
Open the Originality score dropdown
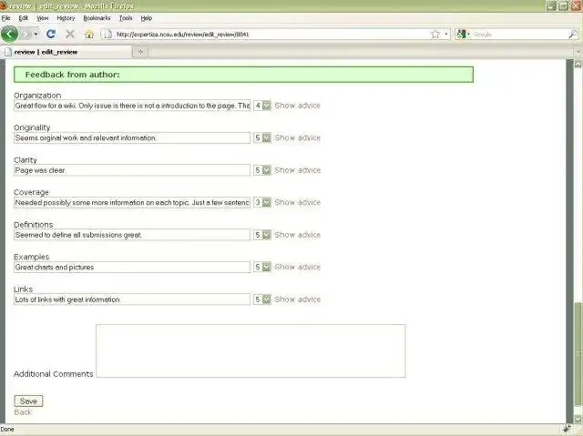[262, 137]
